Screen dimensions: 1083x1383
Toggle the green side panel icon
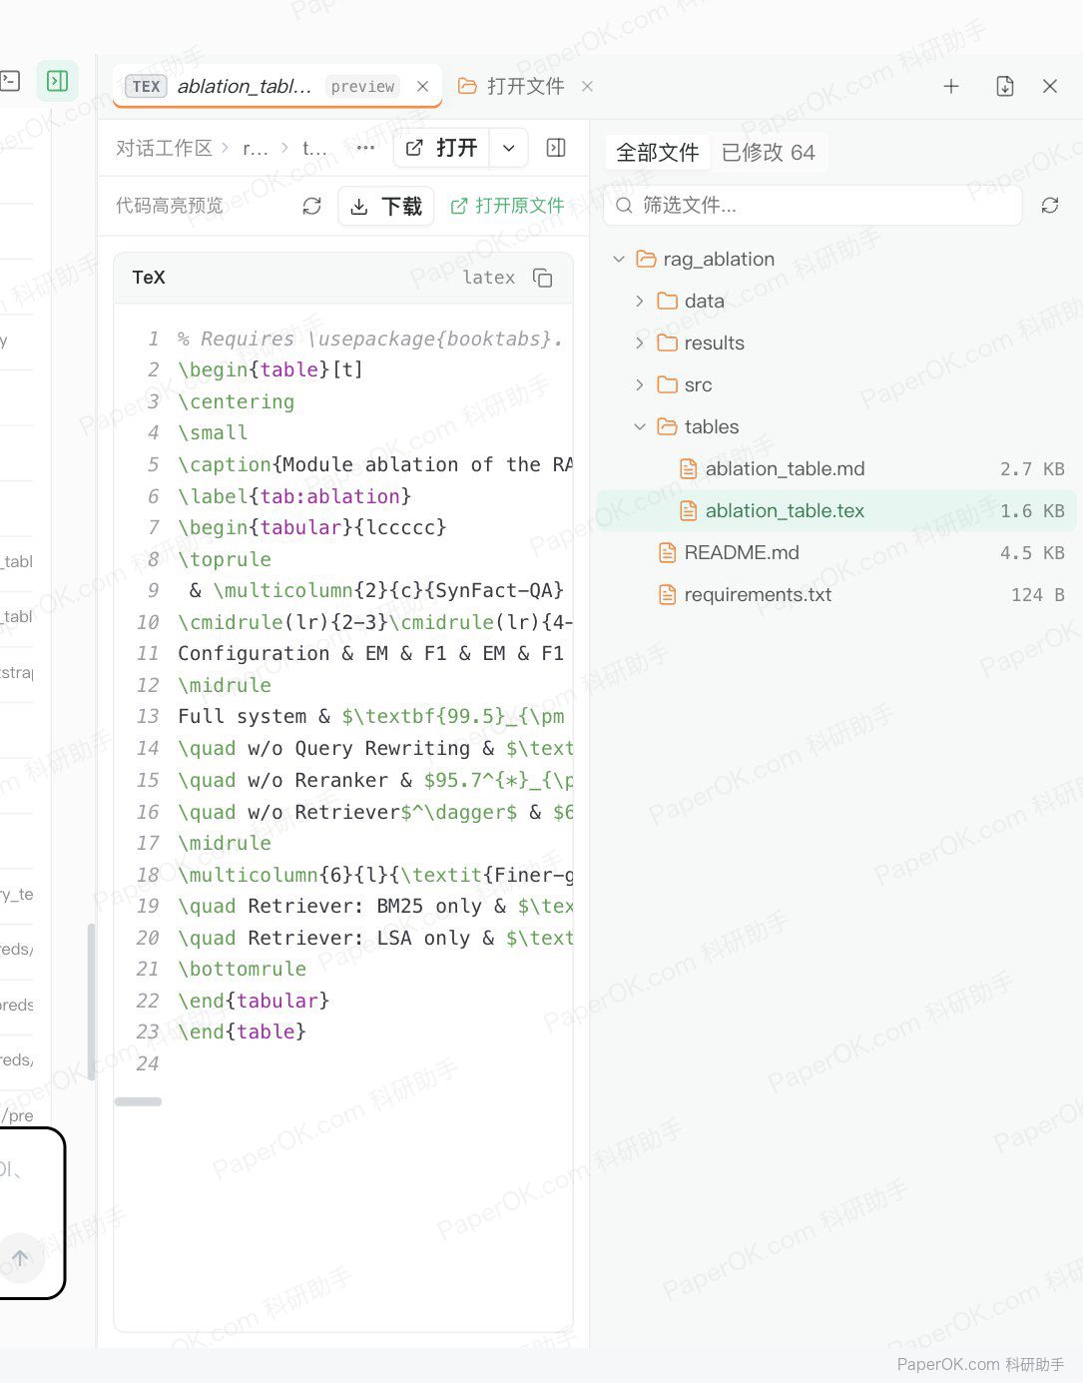[x=58, y=81]
